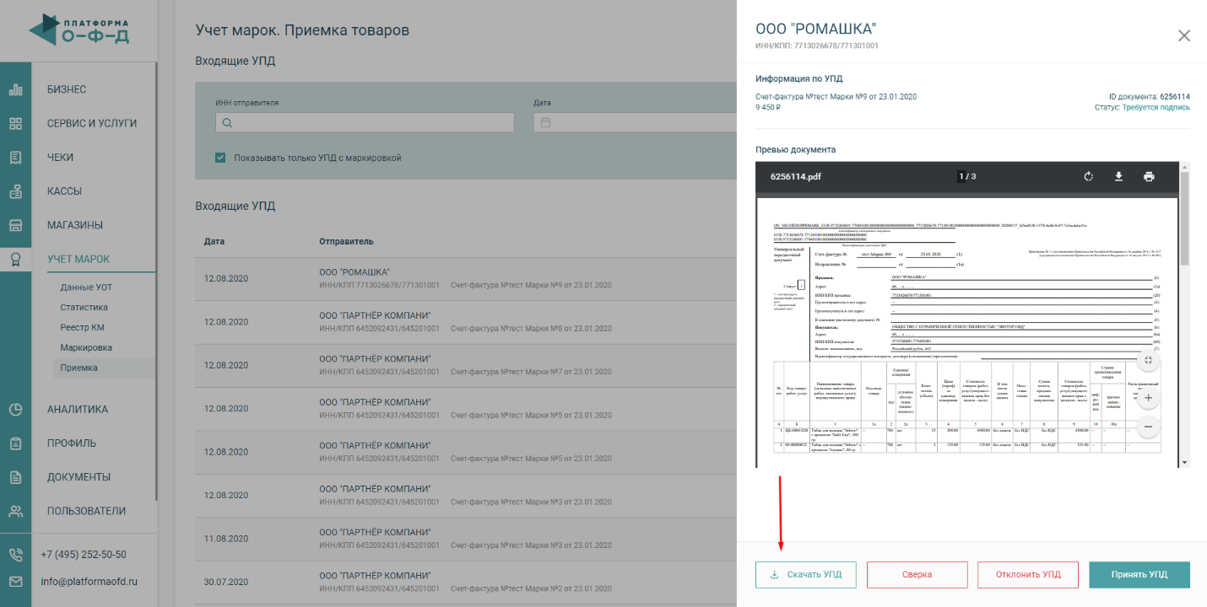Go to the Статистика submenu item
Image resolution: width=1207 pixels, height=607 pixels.
pos(84,308)
